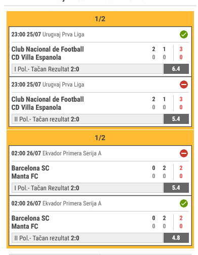Screen dimensions: 198x255
Task: Click the 5.4 odds for Nacional II Pol.
Action: (176, 119)
